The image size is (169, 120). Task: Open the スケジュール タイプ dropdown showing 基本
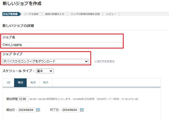click(x=45, y=71)
